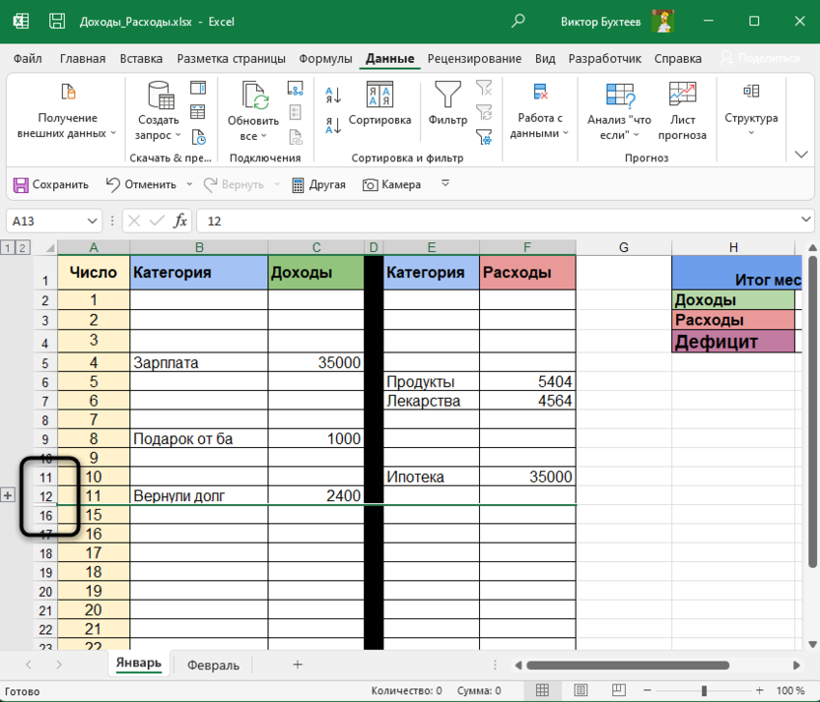Expand collapsed row group with plus button
This screenshot has width=820, height=702.
point(8,495)
